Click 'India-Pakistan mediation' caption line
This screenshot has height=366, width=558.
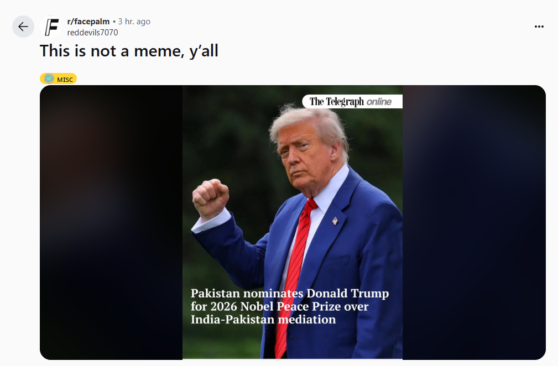263,320
